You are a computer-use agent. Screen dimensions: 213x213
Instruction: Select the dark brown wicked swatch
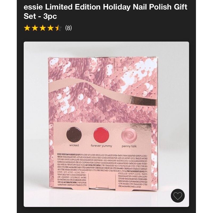74,135
